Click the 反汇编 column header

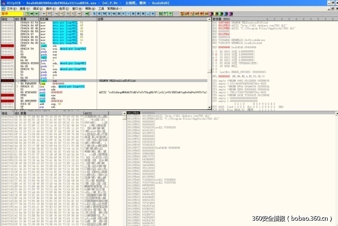[x=68, y=19]
